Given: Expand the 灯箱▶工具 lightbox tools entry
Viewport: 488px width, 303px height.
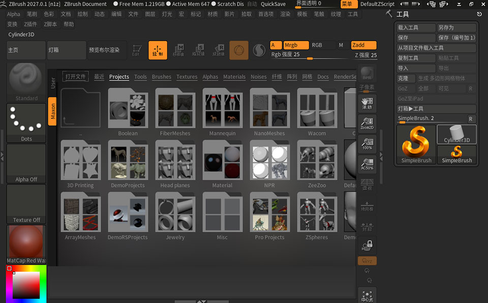Looking at the screenshot, I should tap(436, 109).
